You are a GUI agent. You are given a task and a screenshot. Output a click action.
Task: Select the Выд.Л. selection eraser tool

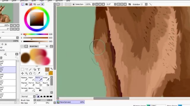click(x=46, y=84)
